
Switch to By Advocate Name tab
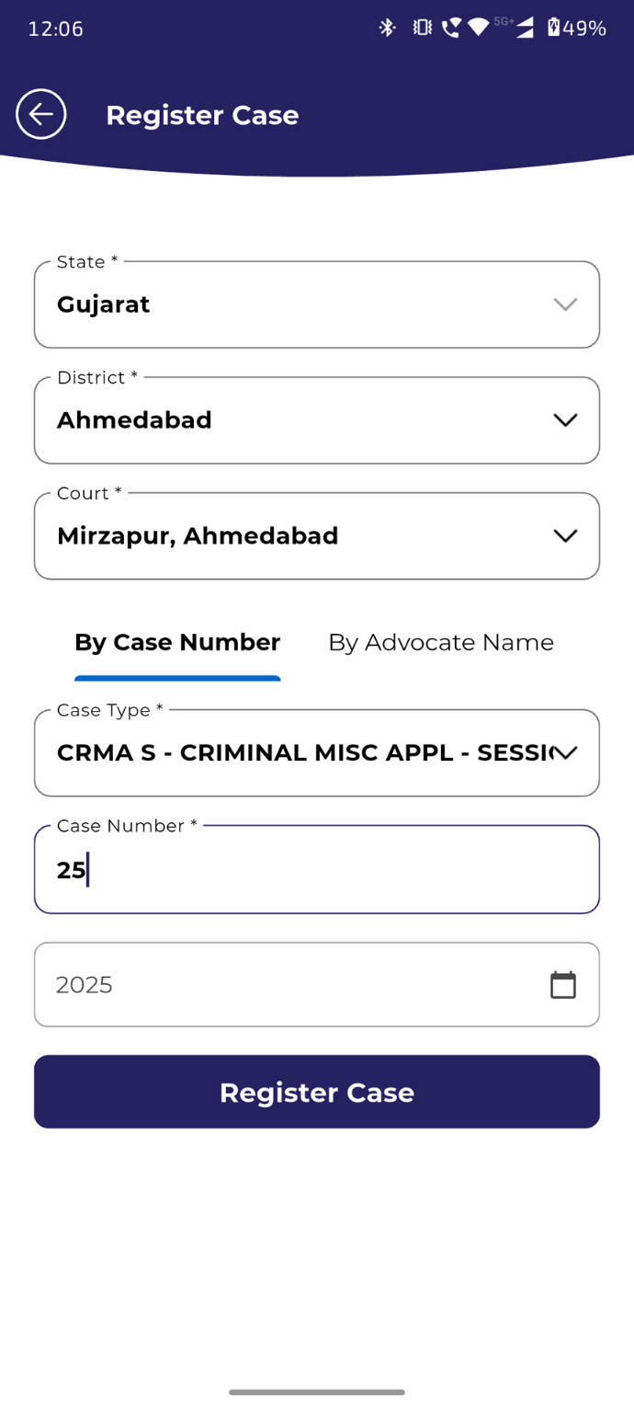pos(441,643)
